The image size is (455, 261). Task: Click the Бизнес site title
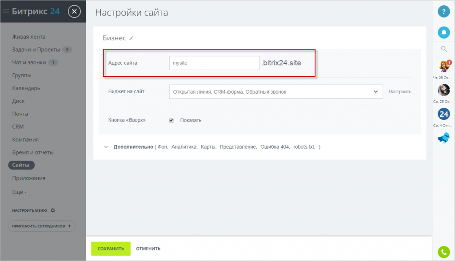[114, 38]
